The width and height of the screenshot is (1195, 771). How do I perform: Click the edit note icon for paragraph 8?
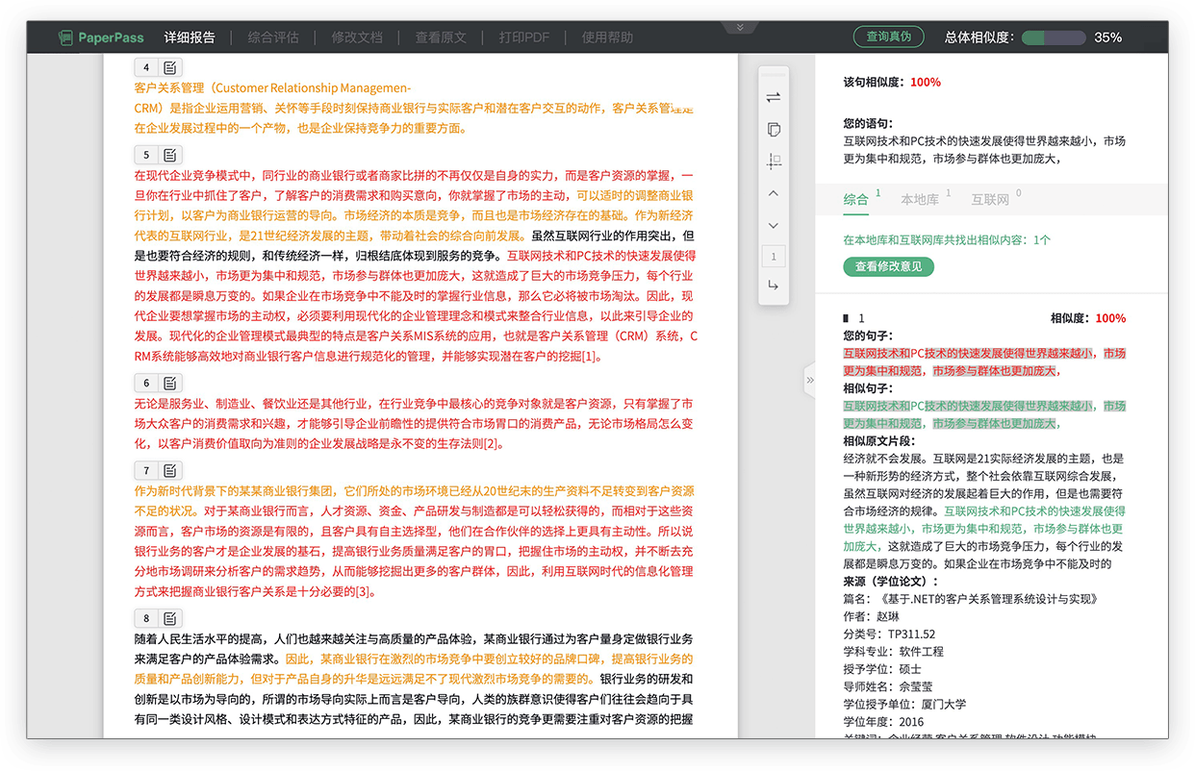tap(170, 618)
